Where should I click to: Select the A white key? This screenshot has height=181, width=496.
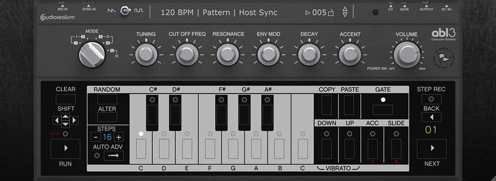tap(256, 148)
